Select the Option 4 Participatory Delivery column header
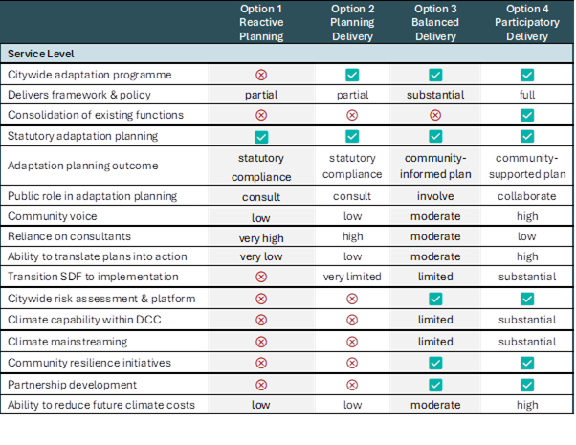This screenshot has height=445, width=576. pos(527,22)
